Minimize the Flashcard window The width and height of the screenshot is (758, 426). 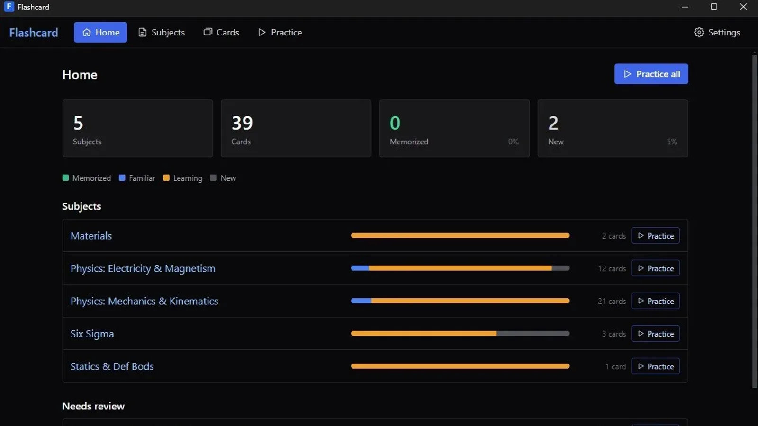[685, 7]
